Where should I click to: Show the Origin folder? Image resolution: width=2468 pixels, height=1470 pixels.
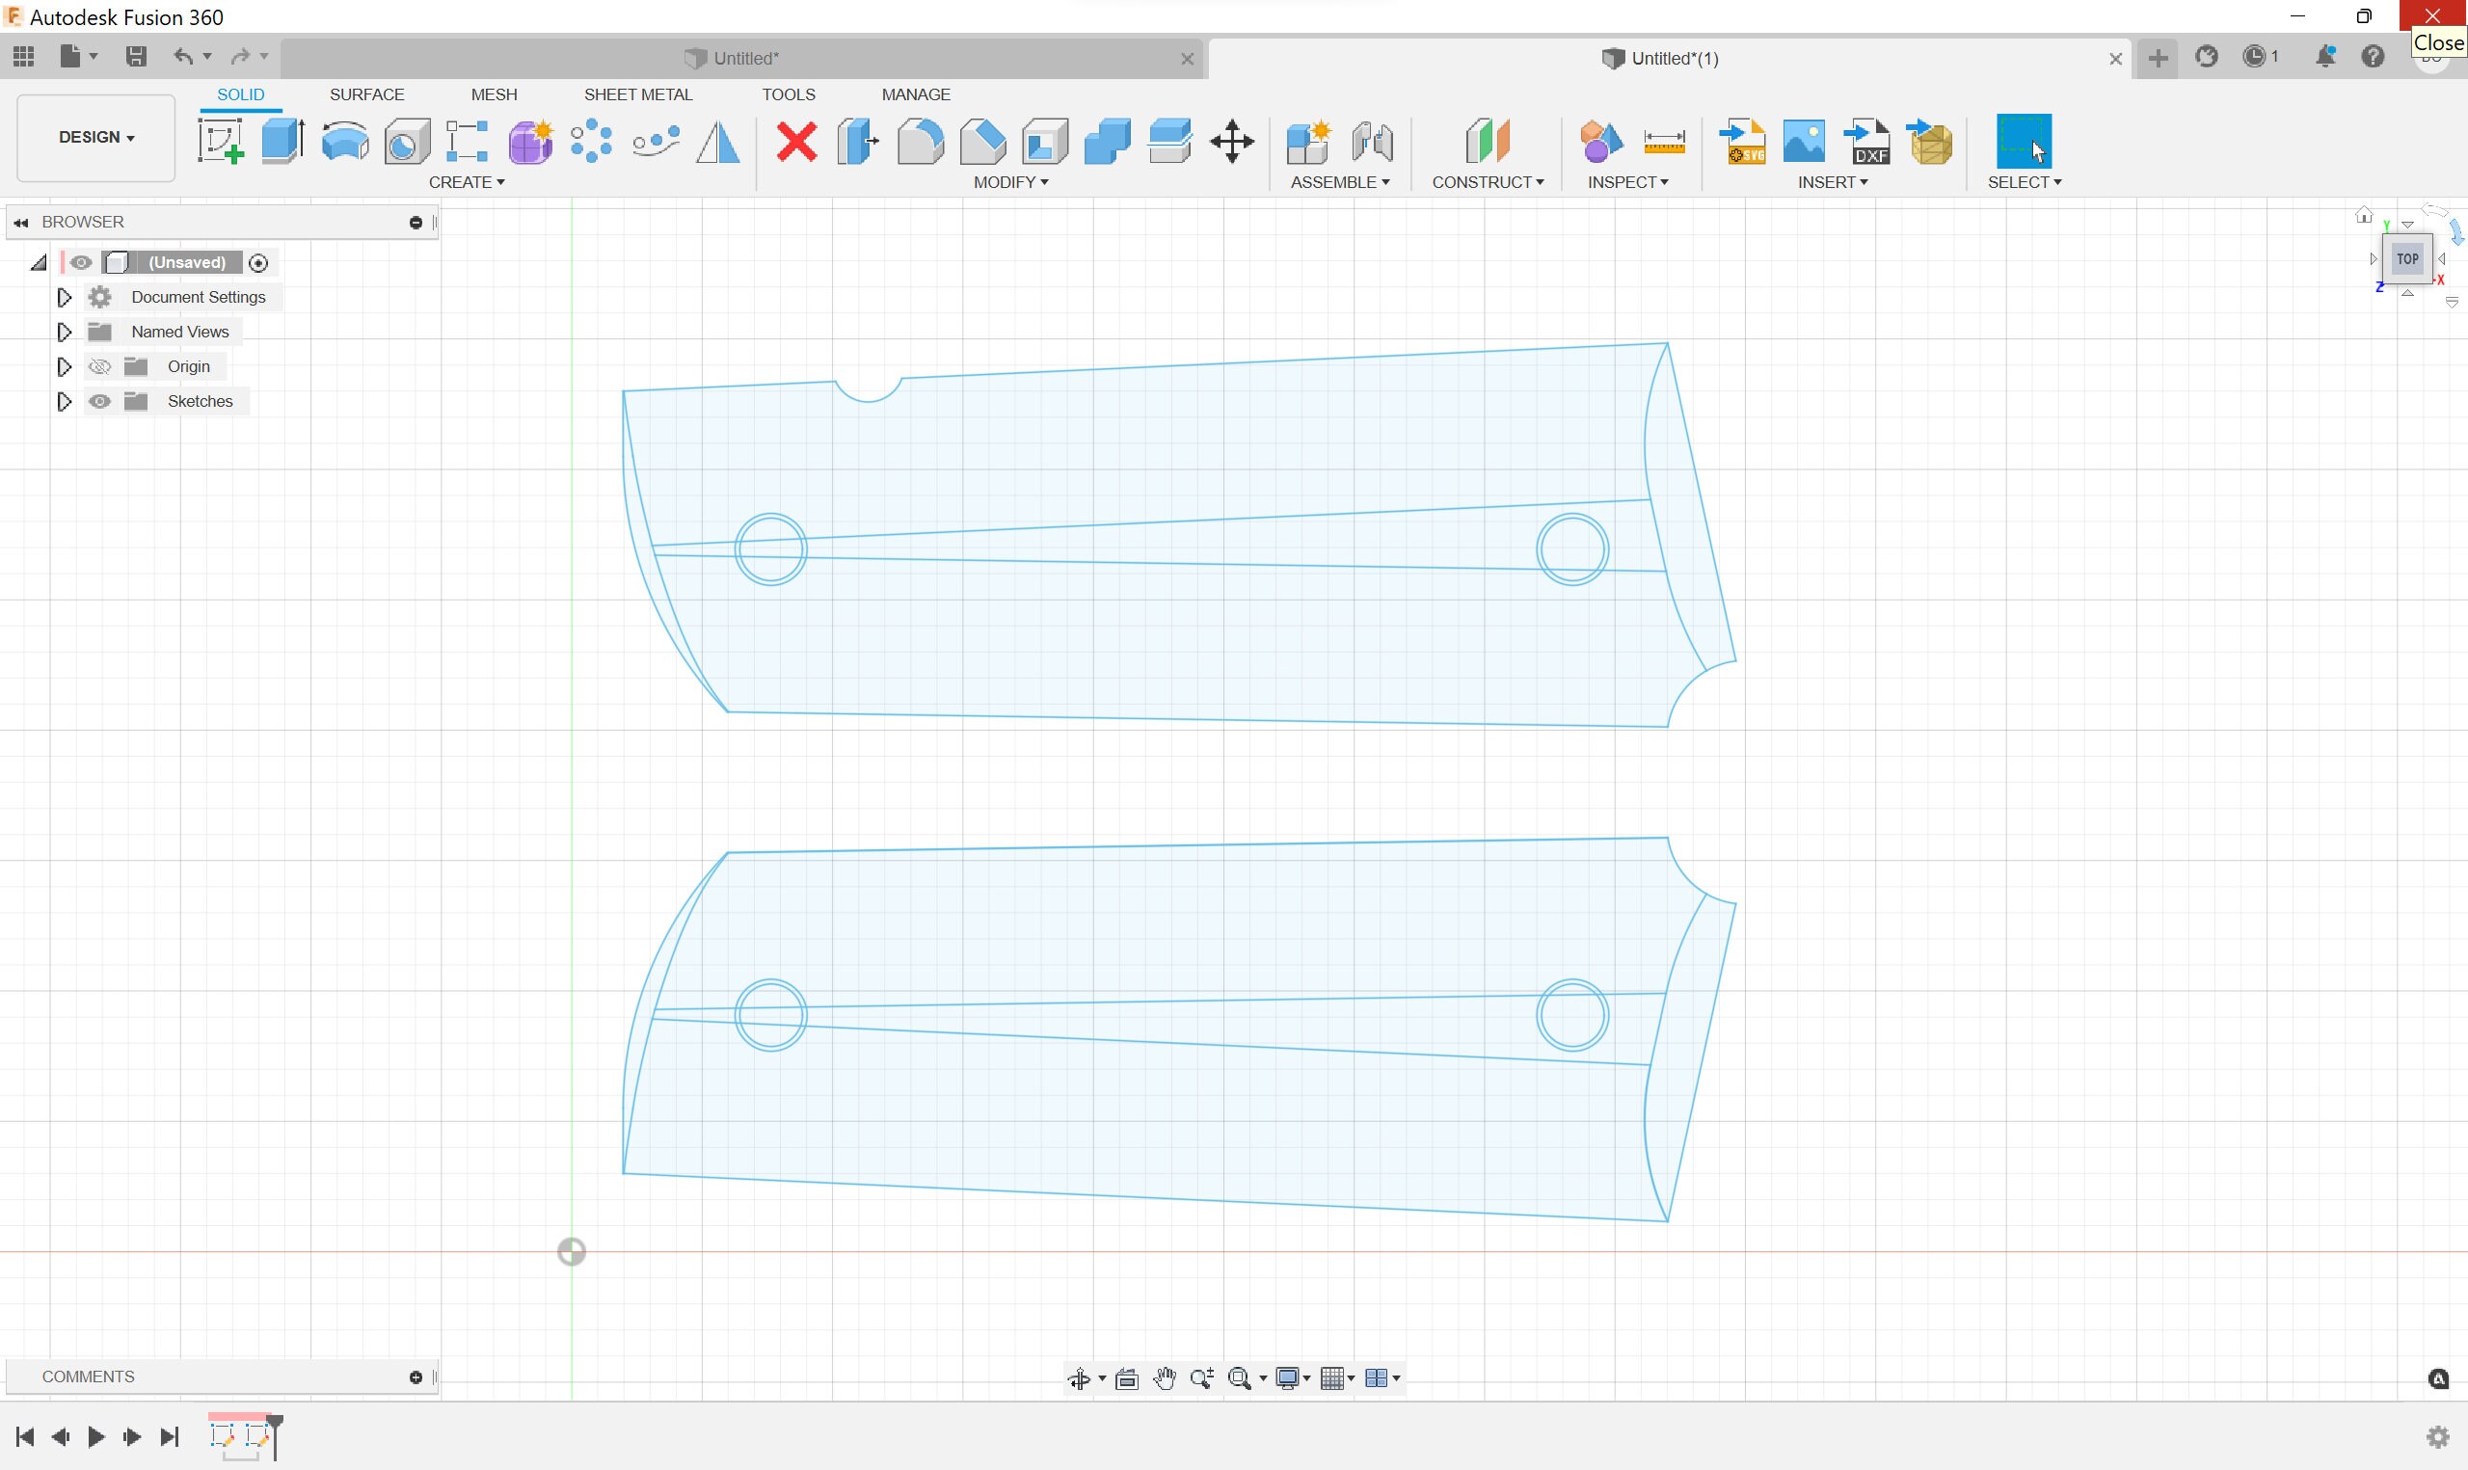tap(99, 366)
